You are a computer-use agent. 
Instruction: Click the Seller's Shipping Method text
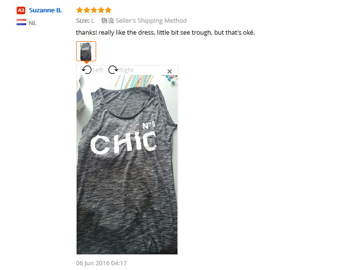(151, 21)
